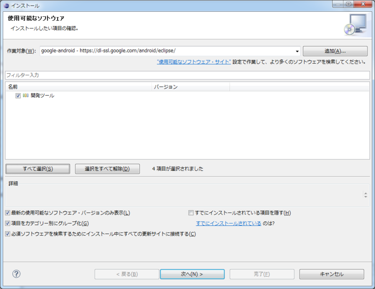The width and height of the screenshot is (375, 289).
Task: Enable すでにインストールされている項目を隠す
Action: click(191, 213)
